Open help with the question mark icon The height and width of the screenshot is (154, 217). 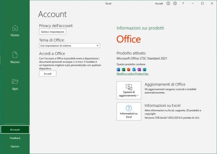183,3
